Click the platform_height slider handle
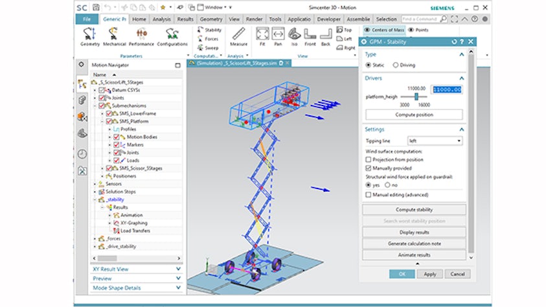 pos(416,97)
